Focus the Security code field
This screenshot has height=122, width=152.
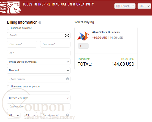click(55, 115)
